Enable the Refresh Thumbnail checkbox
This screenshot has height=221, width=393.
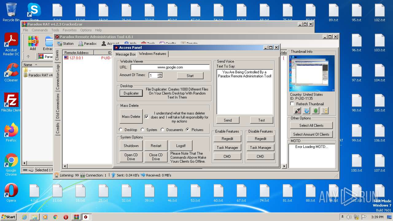[x=292, y=104]
